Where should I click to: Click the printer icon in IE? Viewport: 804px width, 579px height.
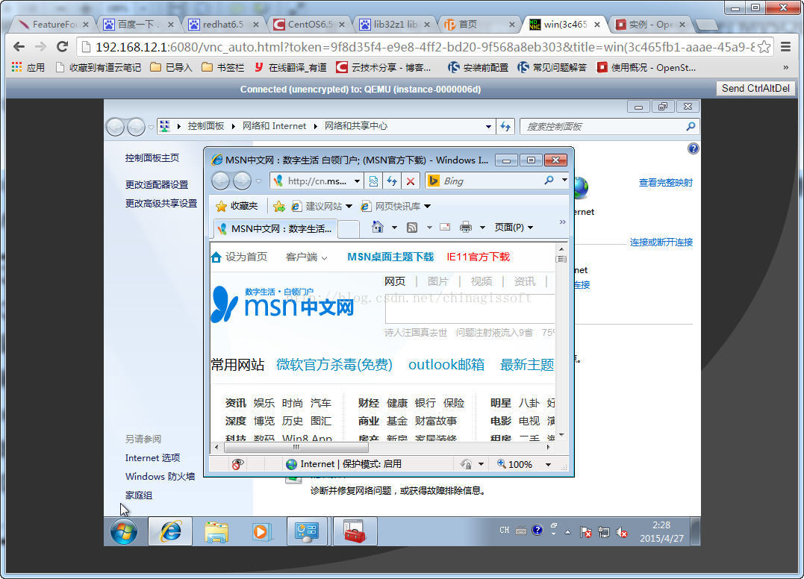pos(466,227)
